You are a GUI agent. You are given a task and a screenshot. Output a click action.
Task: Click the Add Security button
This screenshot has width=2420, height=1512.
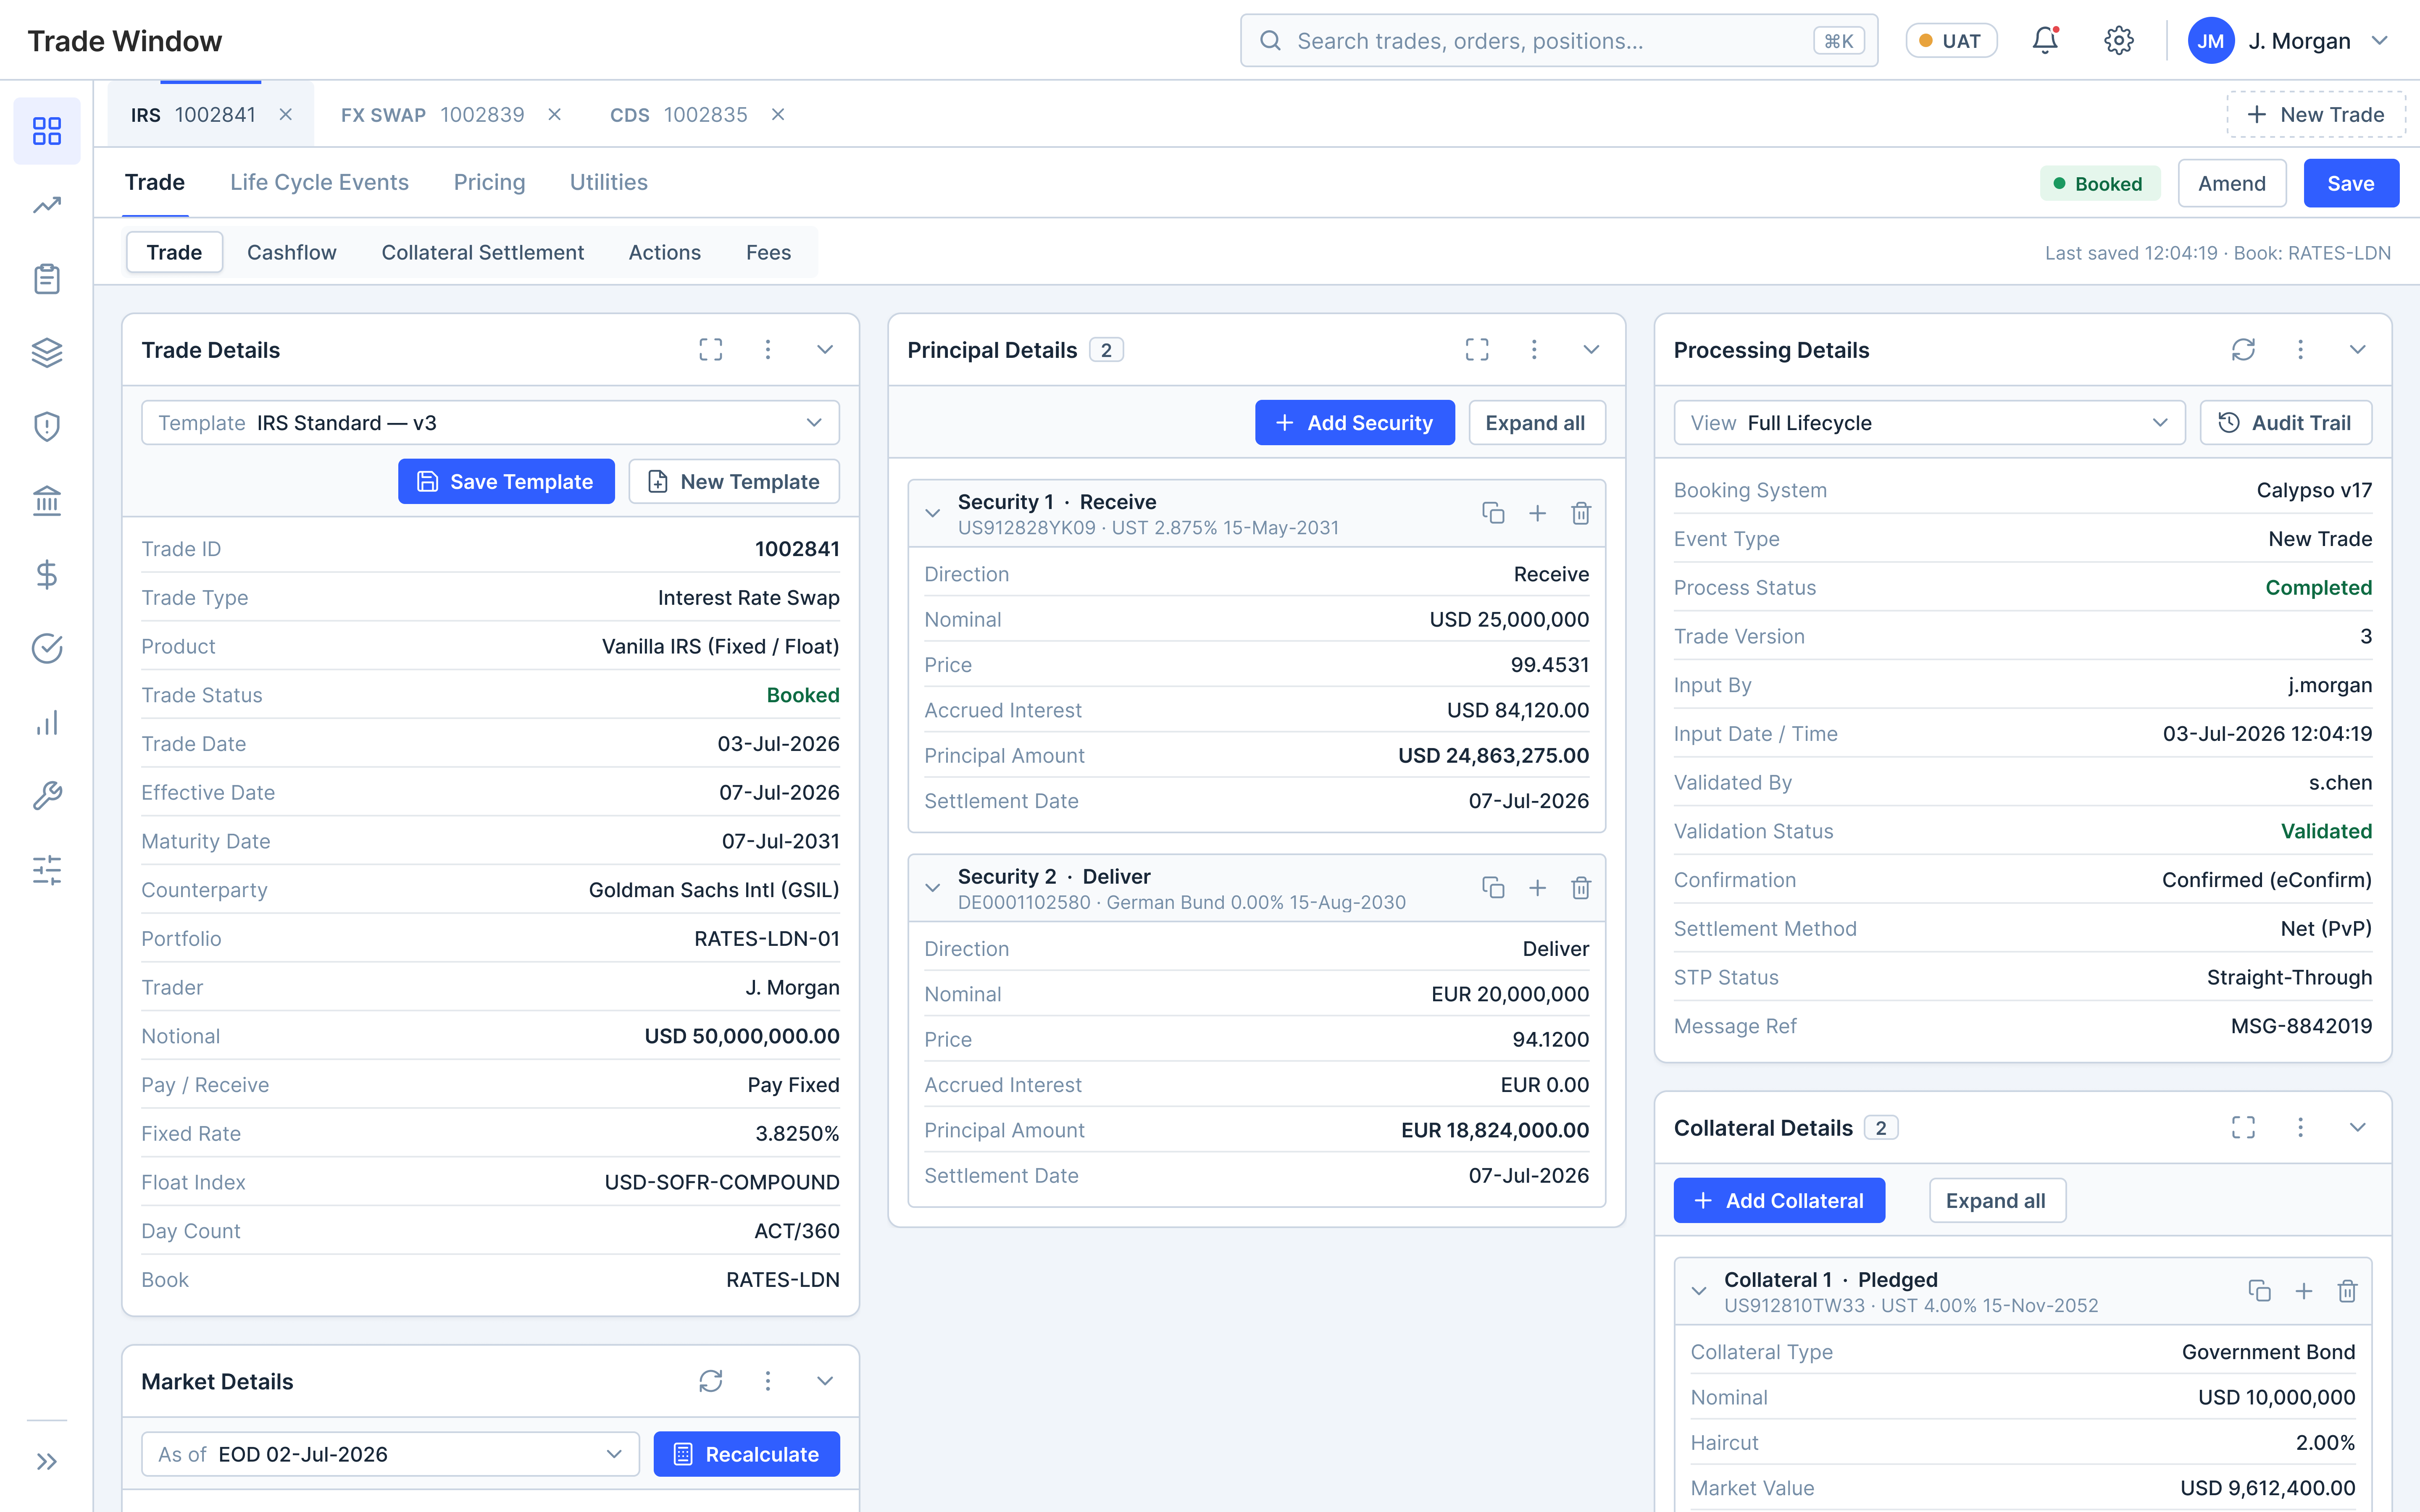(1354, 423)
